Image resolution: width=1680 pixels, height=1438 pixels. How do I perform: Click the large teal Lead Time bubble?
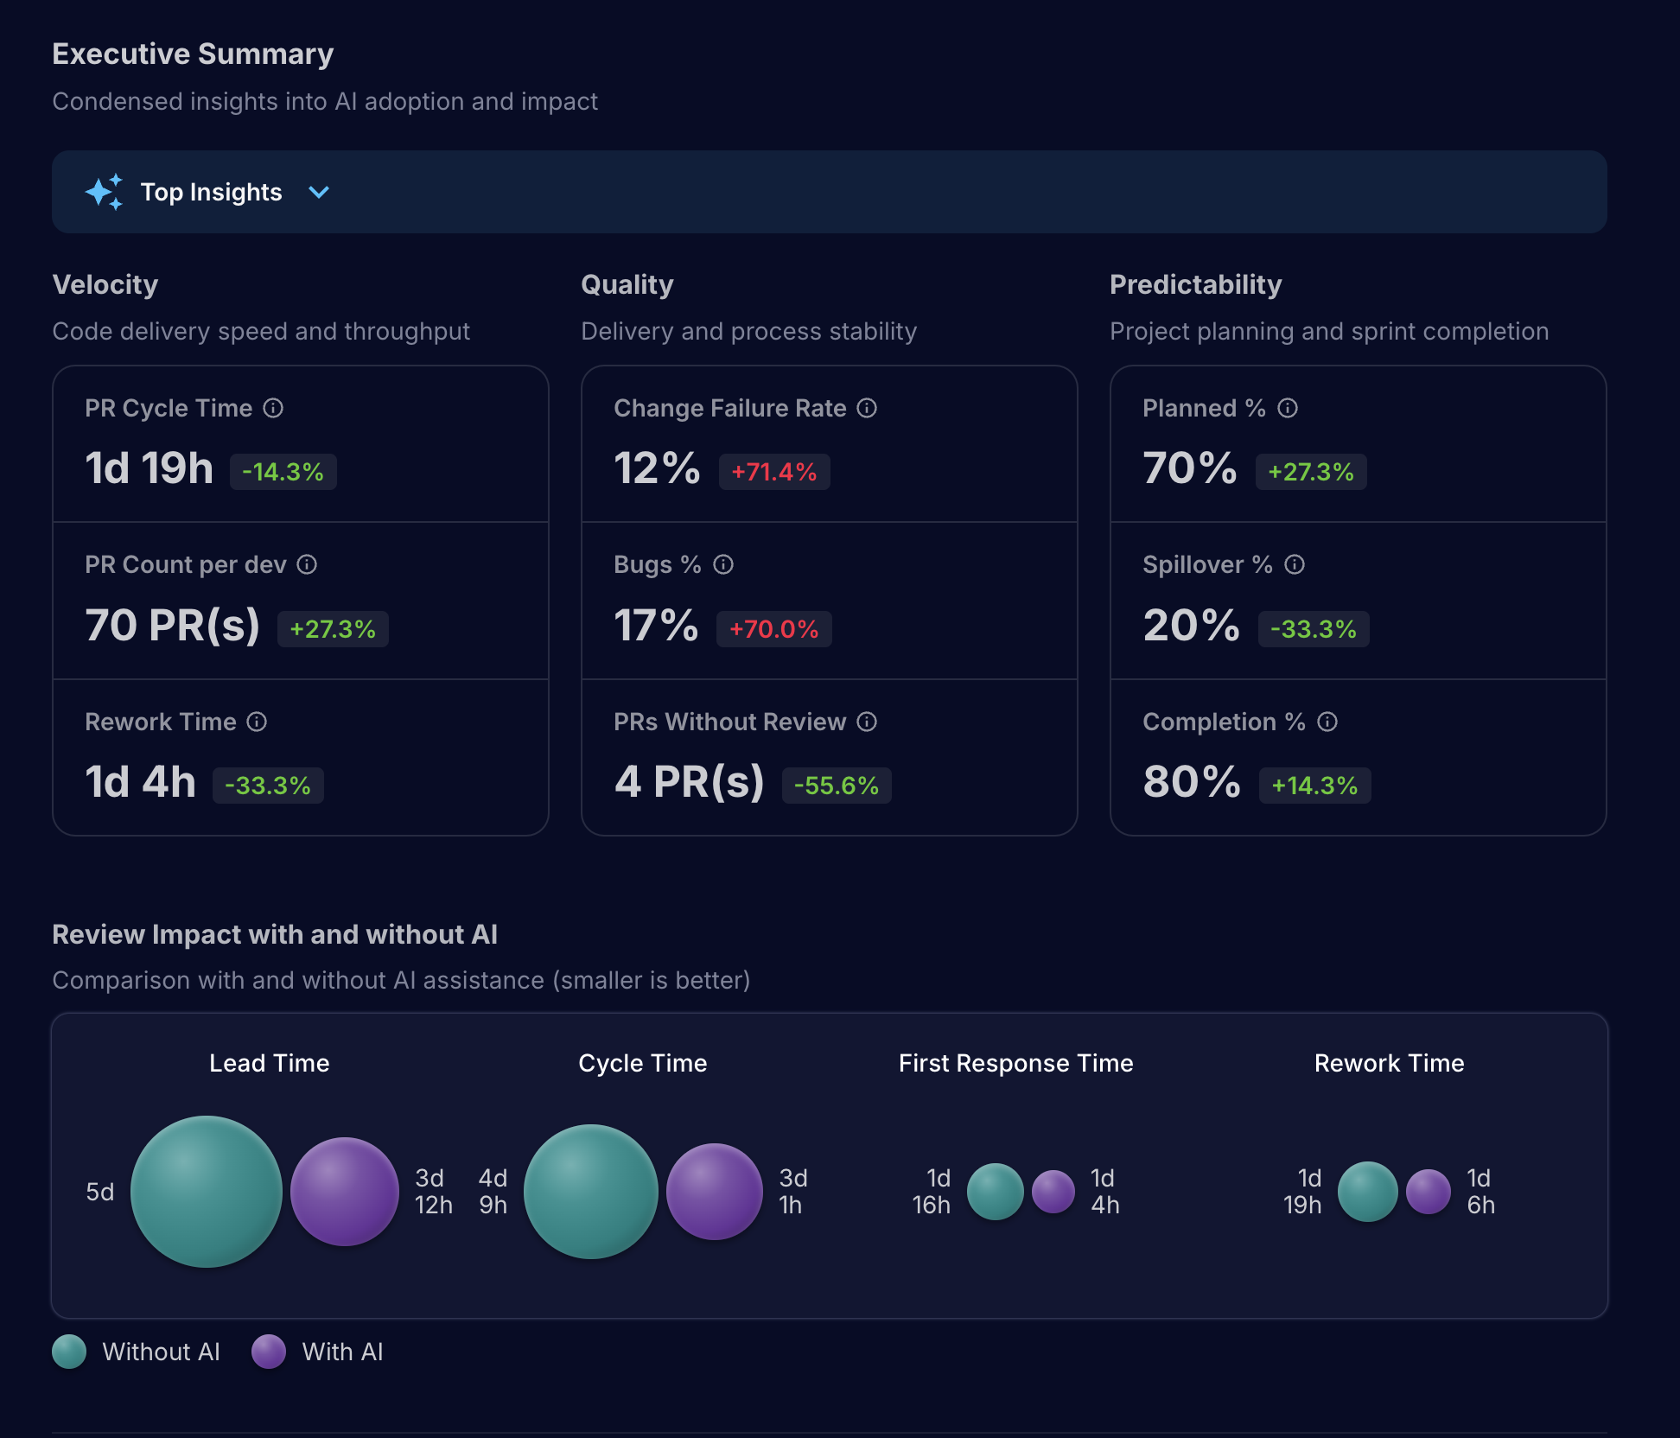coord(207,1192)
